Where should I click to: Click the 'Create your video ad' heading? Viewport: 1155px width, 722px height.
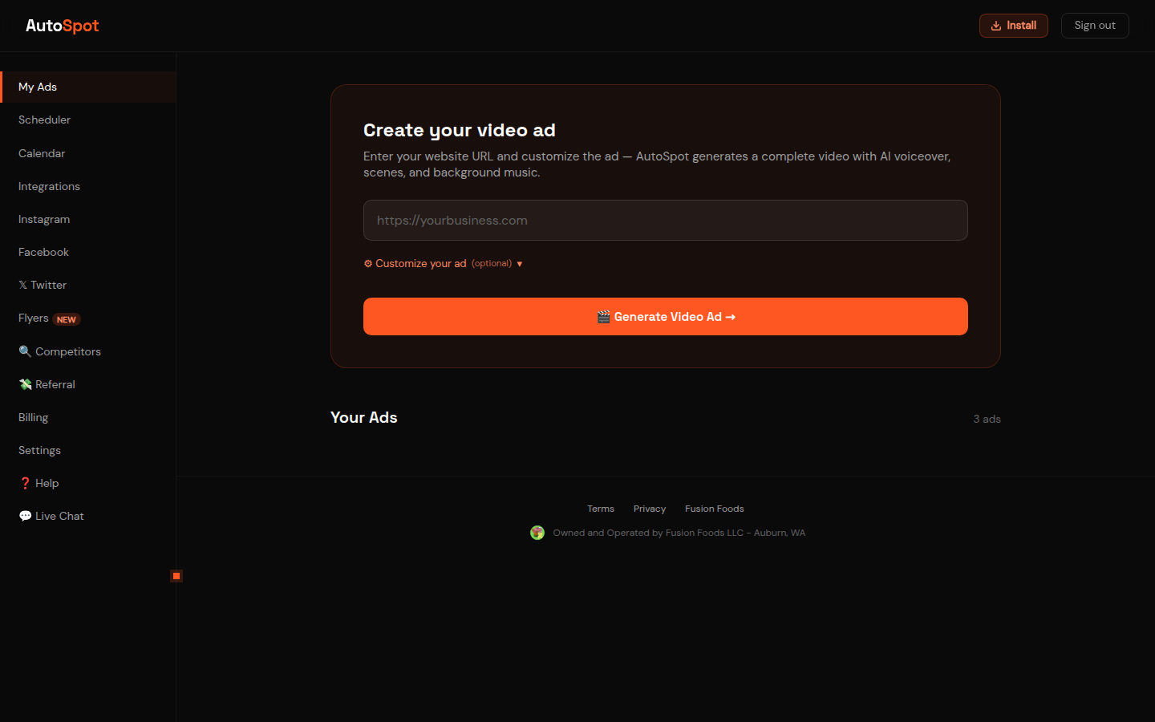pos(460,130)
